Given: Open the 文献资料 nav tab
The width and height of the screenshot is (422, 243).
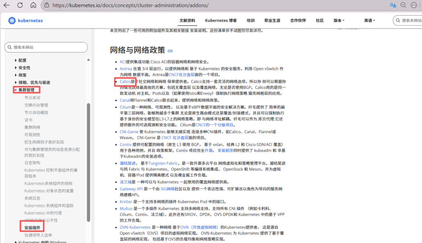Looking at the screenshot, I should 187,21.
